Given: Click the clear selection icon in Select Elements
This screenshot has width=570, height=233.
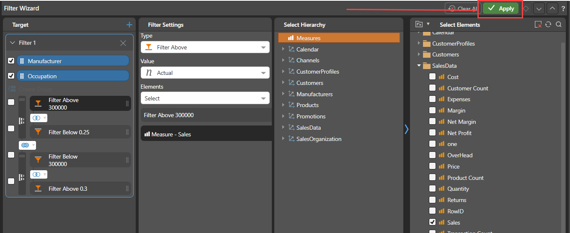Looking at the screenshot, I should click(x=538, y=25).
